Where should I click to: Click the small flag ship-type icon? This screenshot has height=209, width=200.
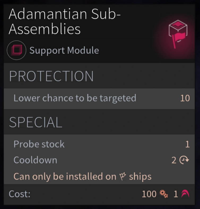click(123, 176)
